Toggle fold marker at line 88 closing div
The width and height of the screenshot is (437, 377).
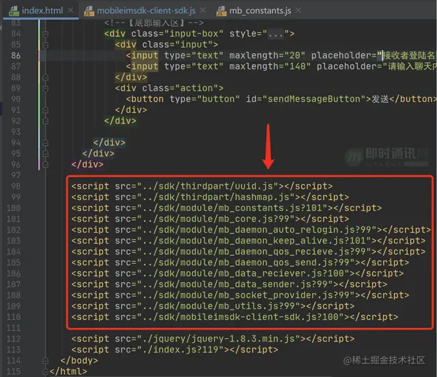coord(46,78)
